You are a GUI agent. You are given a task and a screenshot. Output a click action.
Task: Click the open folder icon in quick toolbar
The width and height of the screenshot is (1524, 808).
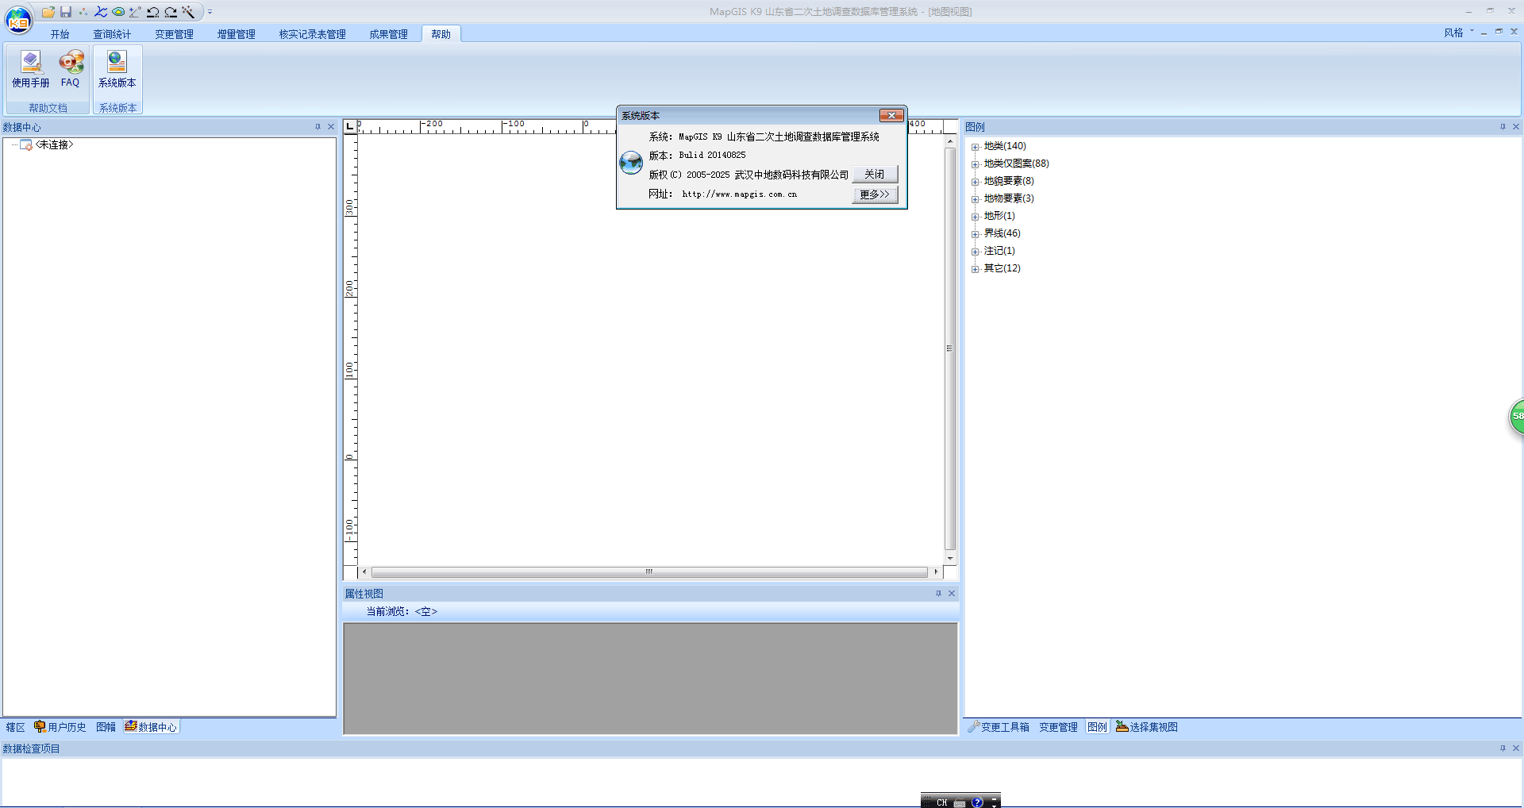click(x=48, y=12)
